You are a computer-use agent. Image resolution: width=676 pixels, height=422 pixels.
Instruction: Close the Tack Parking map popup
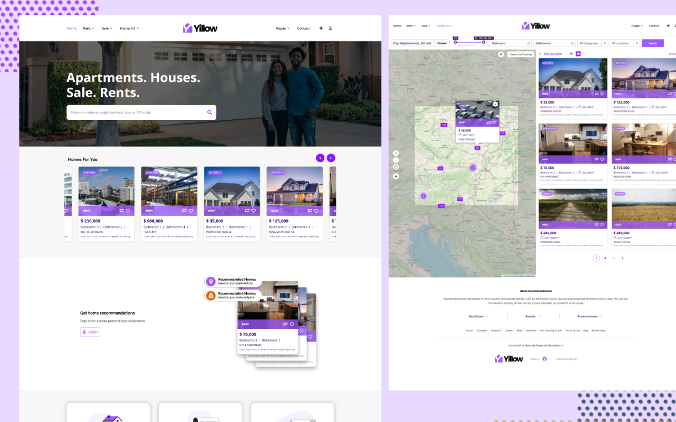[x=495, y=104]
